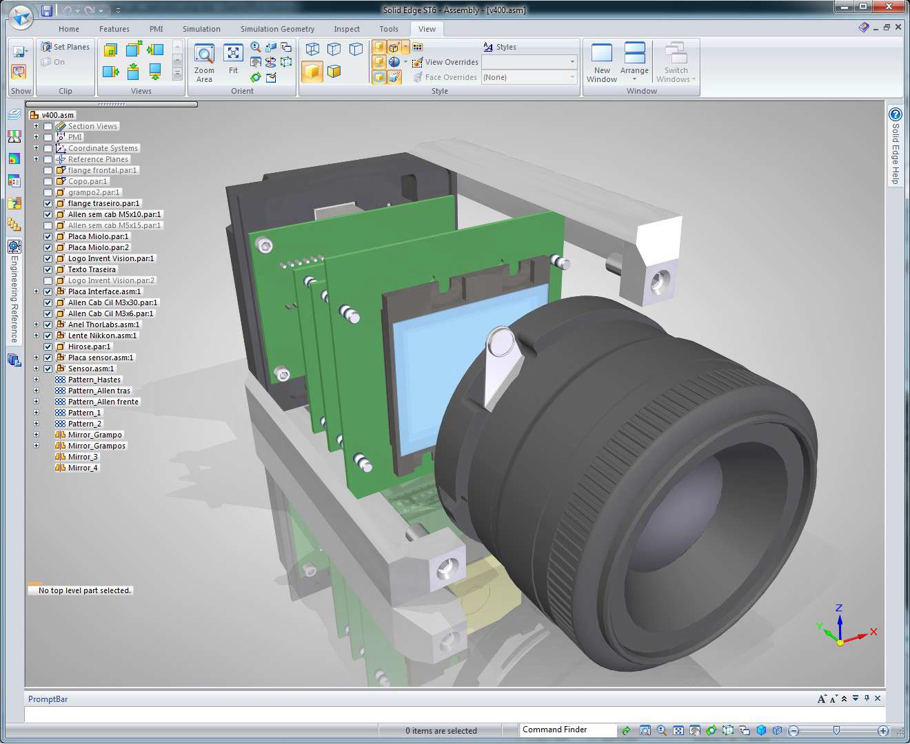
Task: Click the PromptBar text area
Action: click(x=455, y=714)
